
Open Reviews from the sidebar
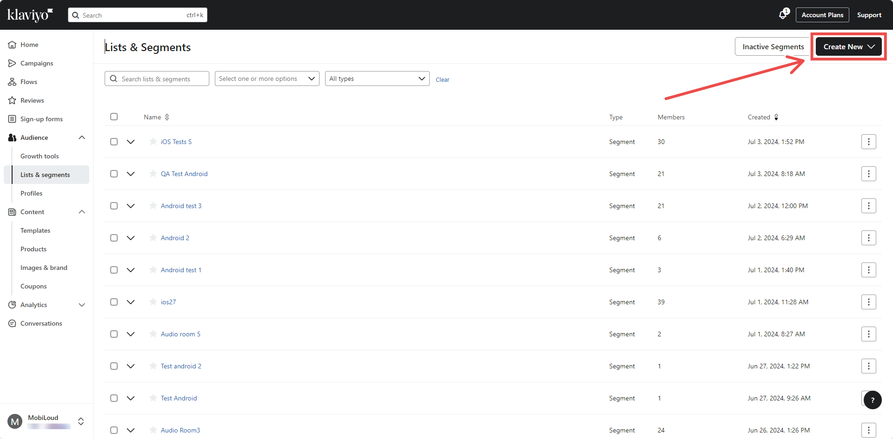[32, 100]
